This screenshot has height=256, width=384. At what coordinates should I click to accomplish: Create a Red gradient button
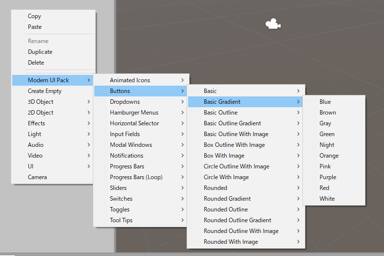(x=334, y=188)
